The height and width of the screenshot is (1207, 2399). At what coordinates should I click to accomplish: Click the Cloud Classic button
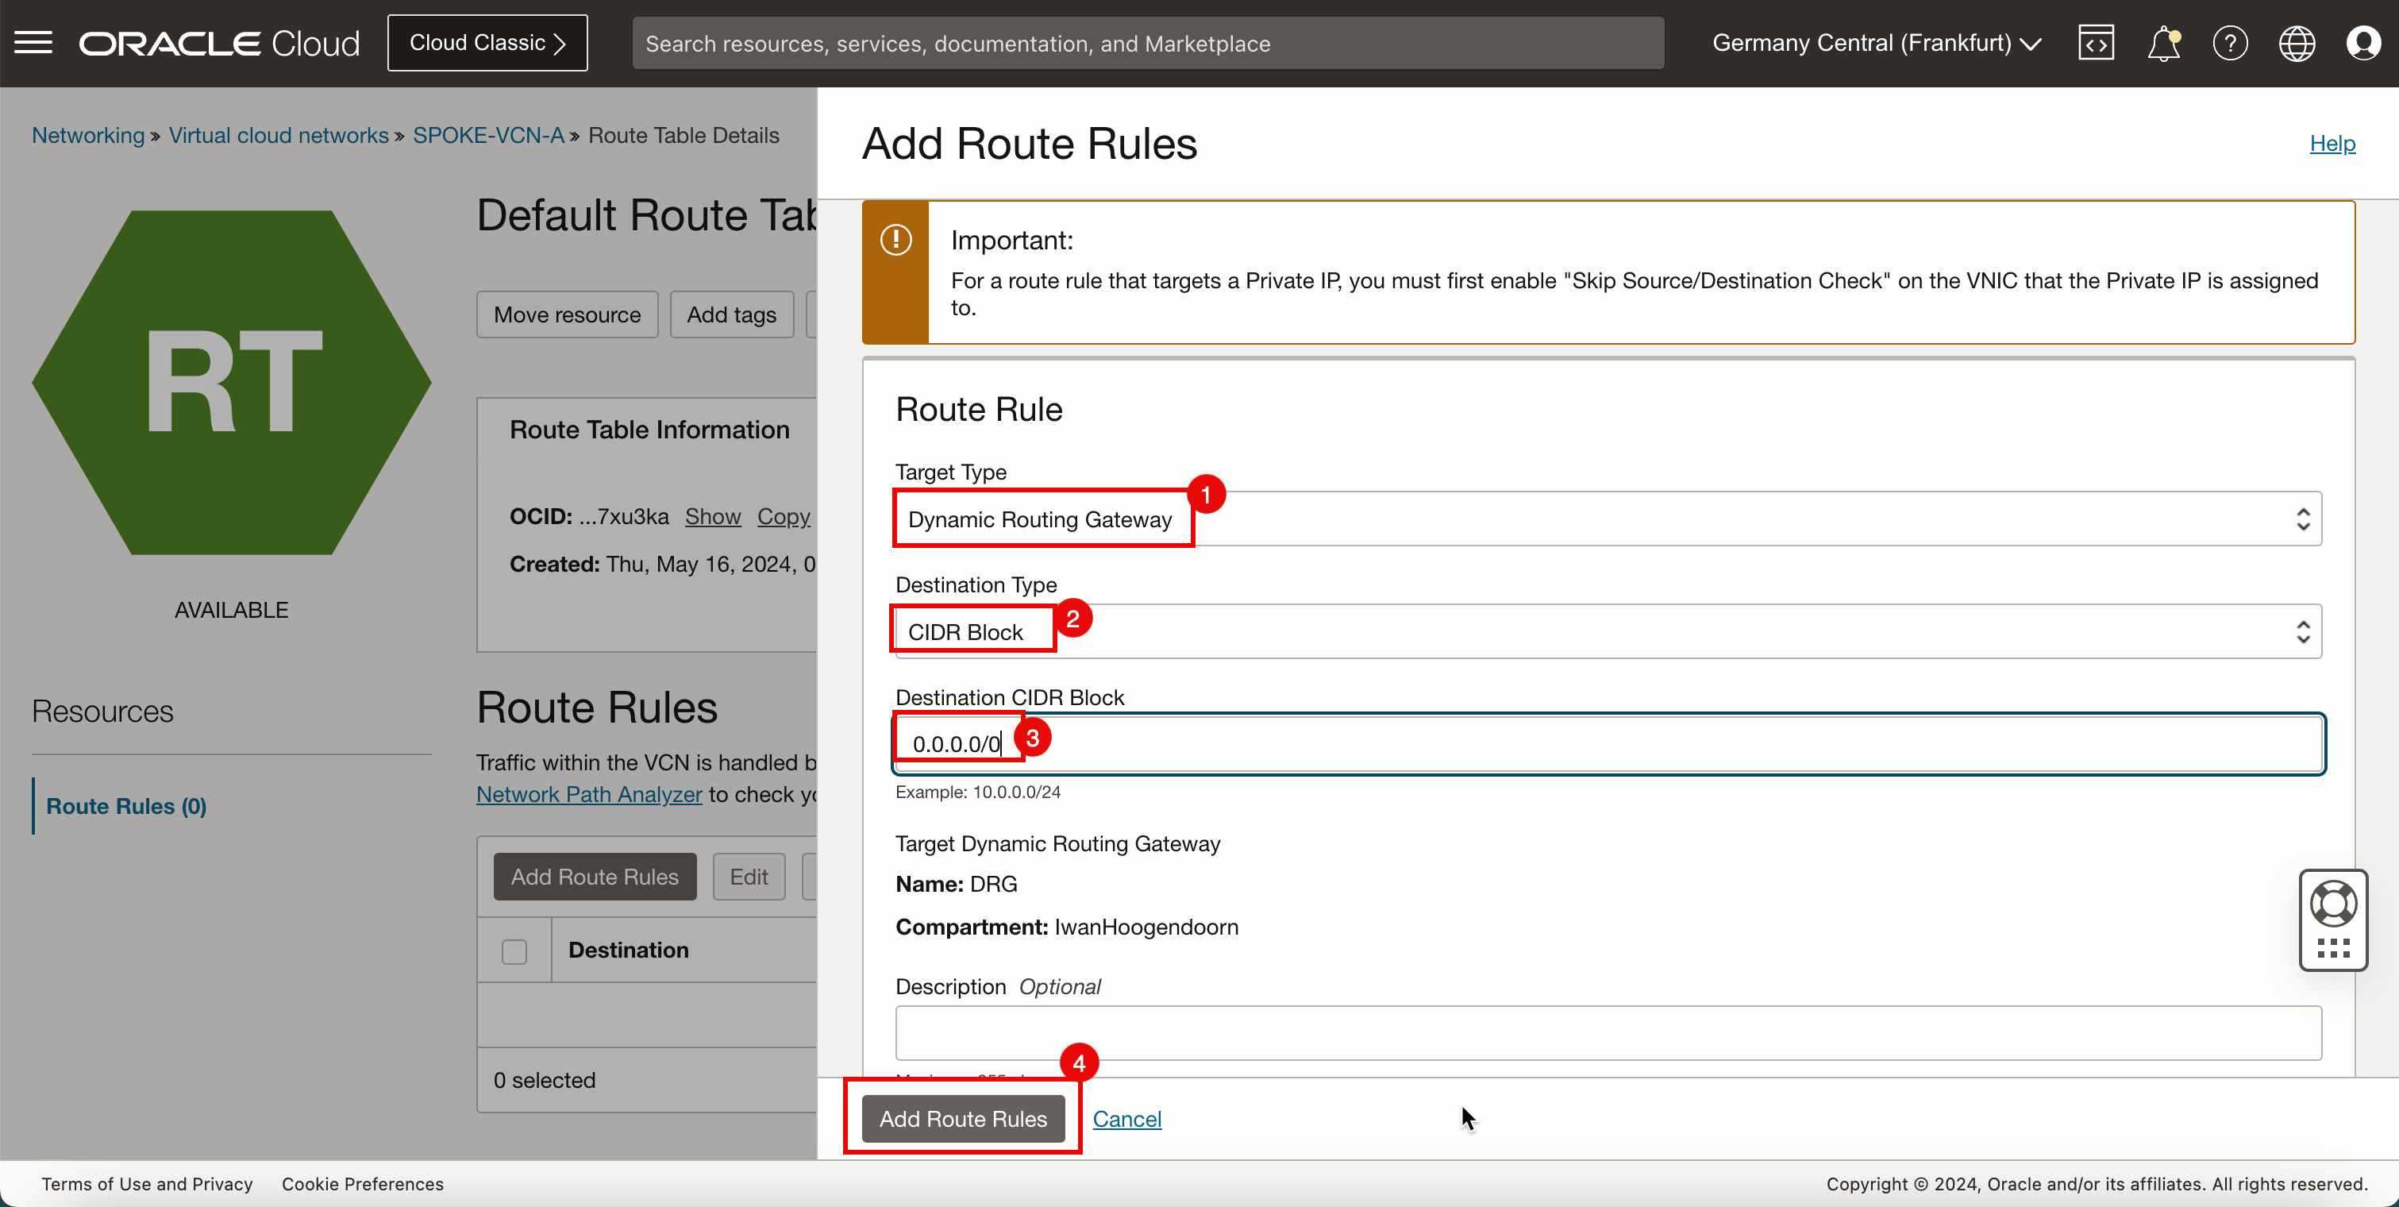pyautogui.click(x=487, y=43)
